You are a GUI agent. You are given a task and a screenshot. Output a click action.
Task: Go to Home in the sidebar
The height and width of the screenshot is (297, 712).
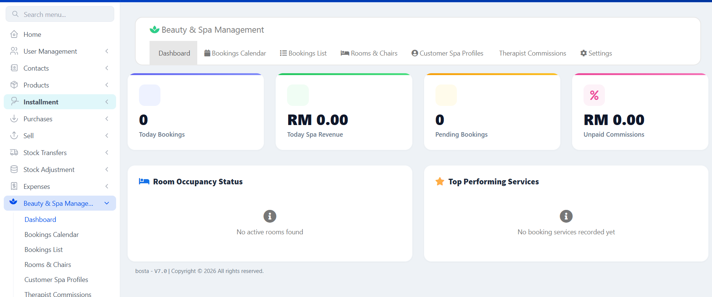pos(60,34)
